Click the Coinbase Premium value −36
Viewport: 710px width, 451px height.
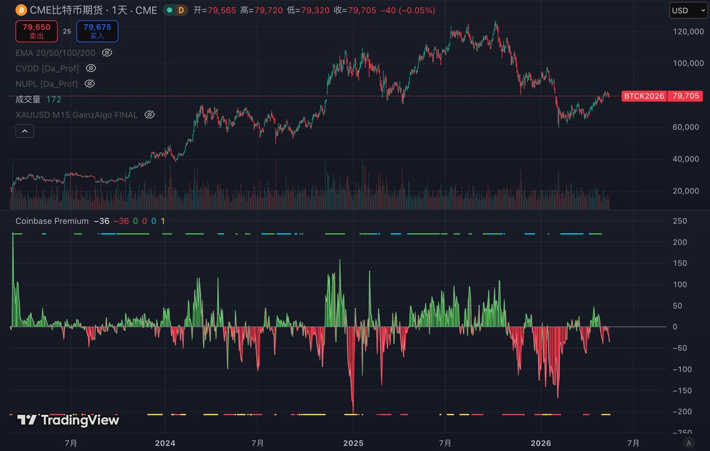click(x=102, y=221)
